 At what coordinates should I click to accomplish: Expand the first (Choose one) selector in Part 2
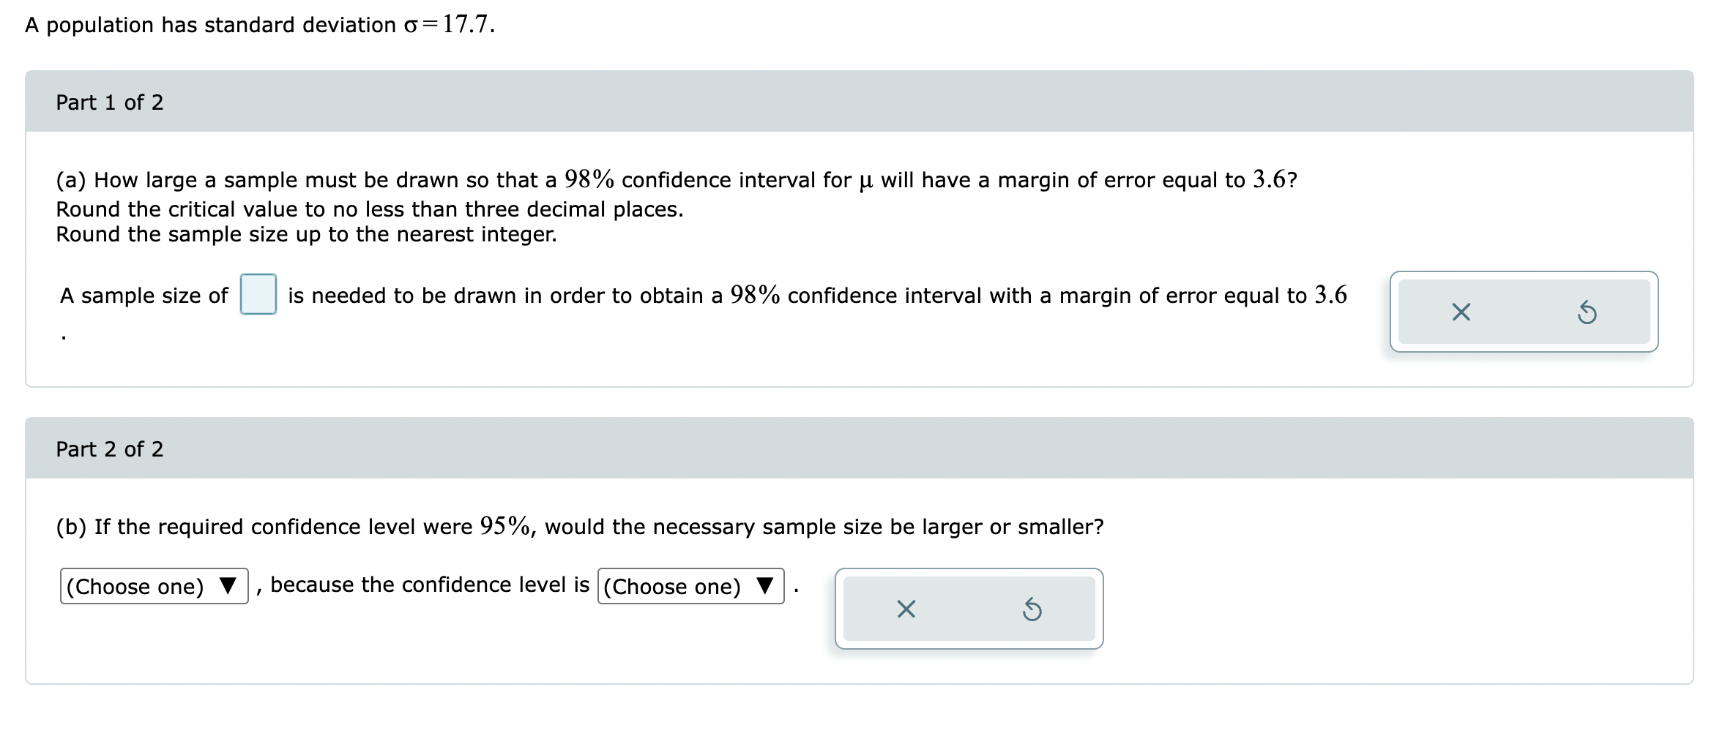point(153,586)
